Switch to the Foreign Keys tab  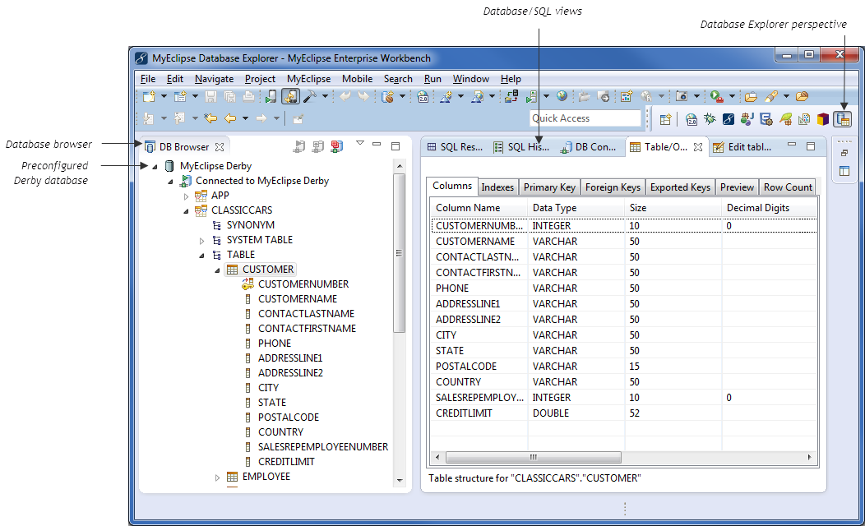pos(614,187)
